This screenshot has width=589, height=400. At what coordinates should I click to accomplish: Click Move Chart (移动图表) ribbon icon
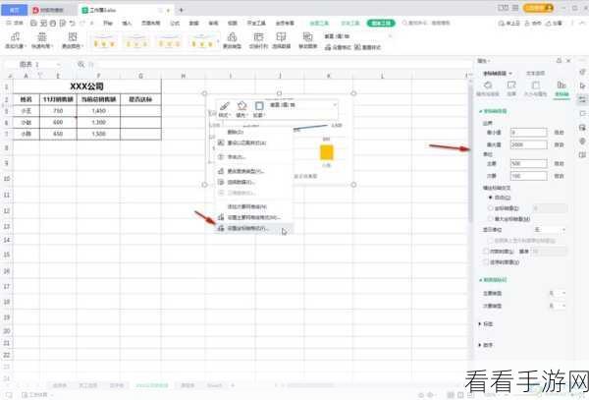307,40
